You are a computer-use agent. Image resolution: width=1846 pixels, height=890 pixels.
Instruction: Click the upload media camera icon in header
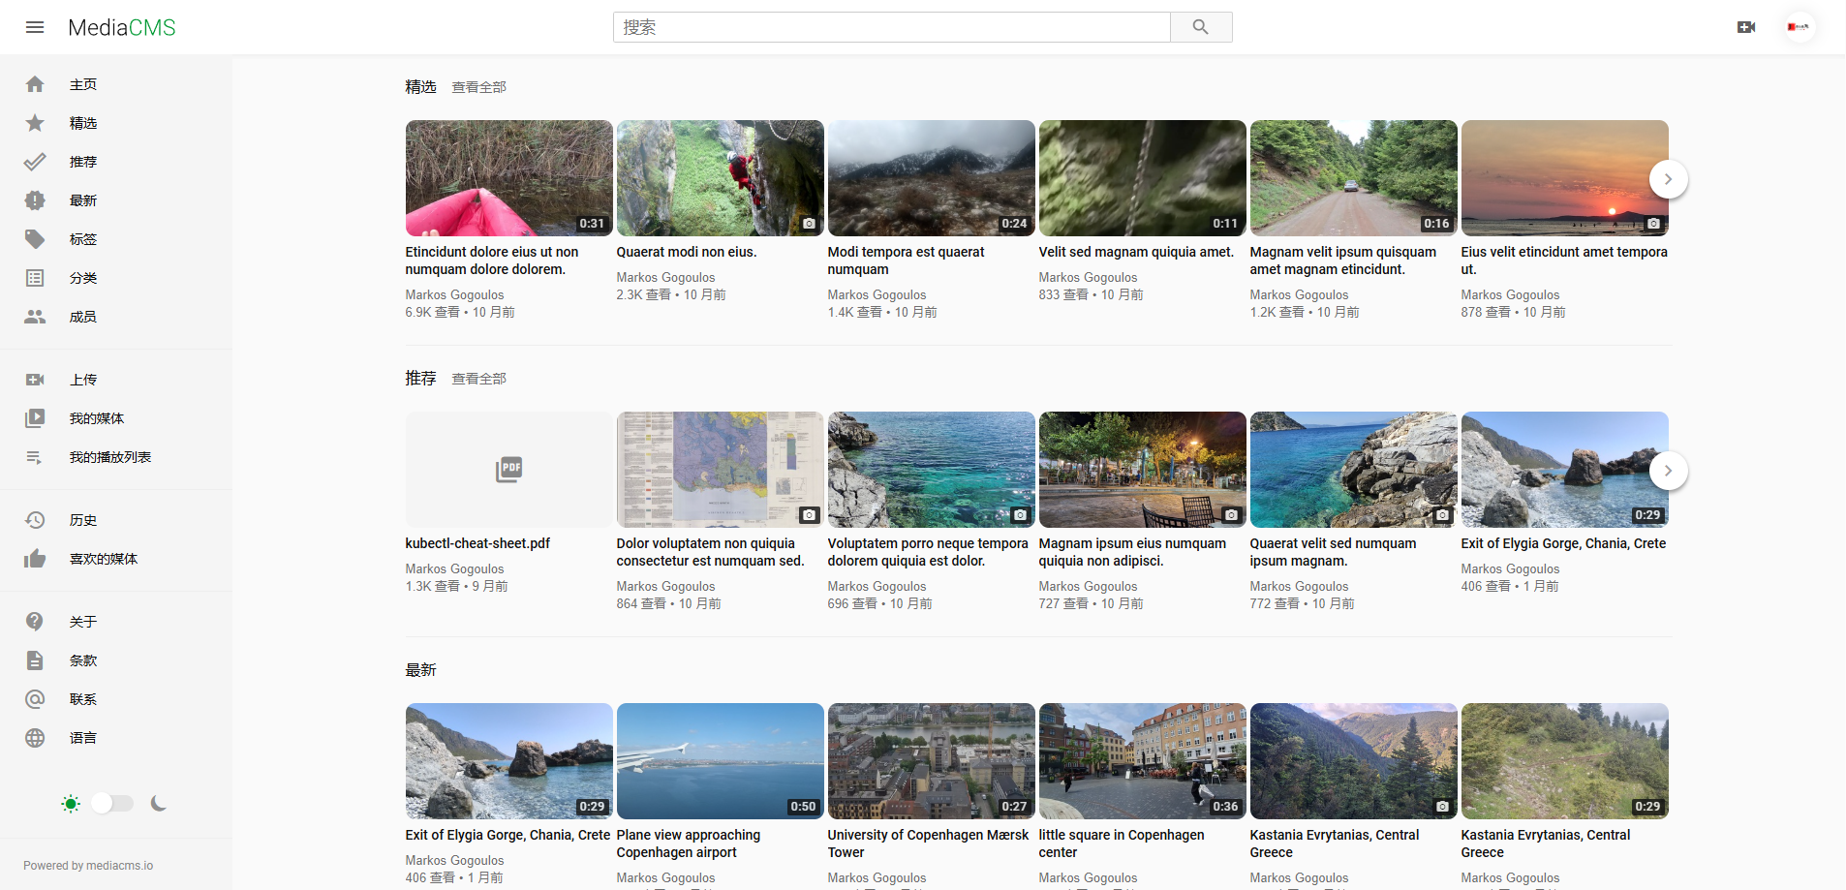(x=1745, y=27)
